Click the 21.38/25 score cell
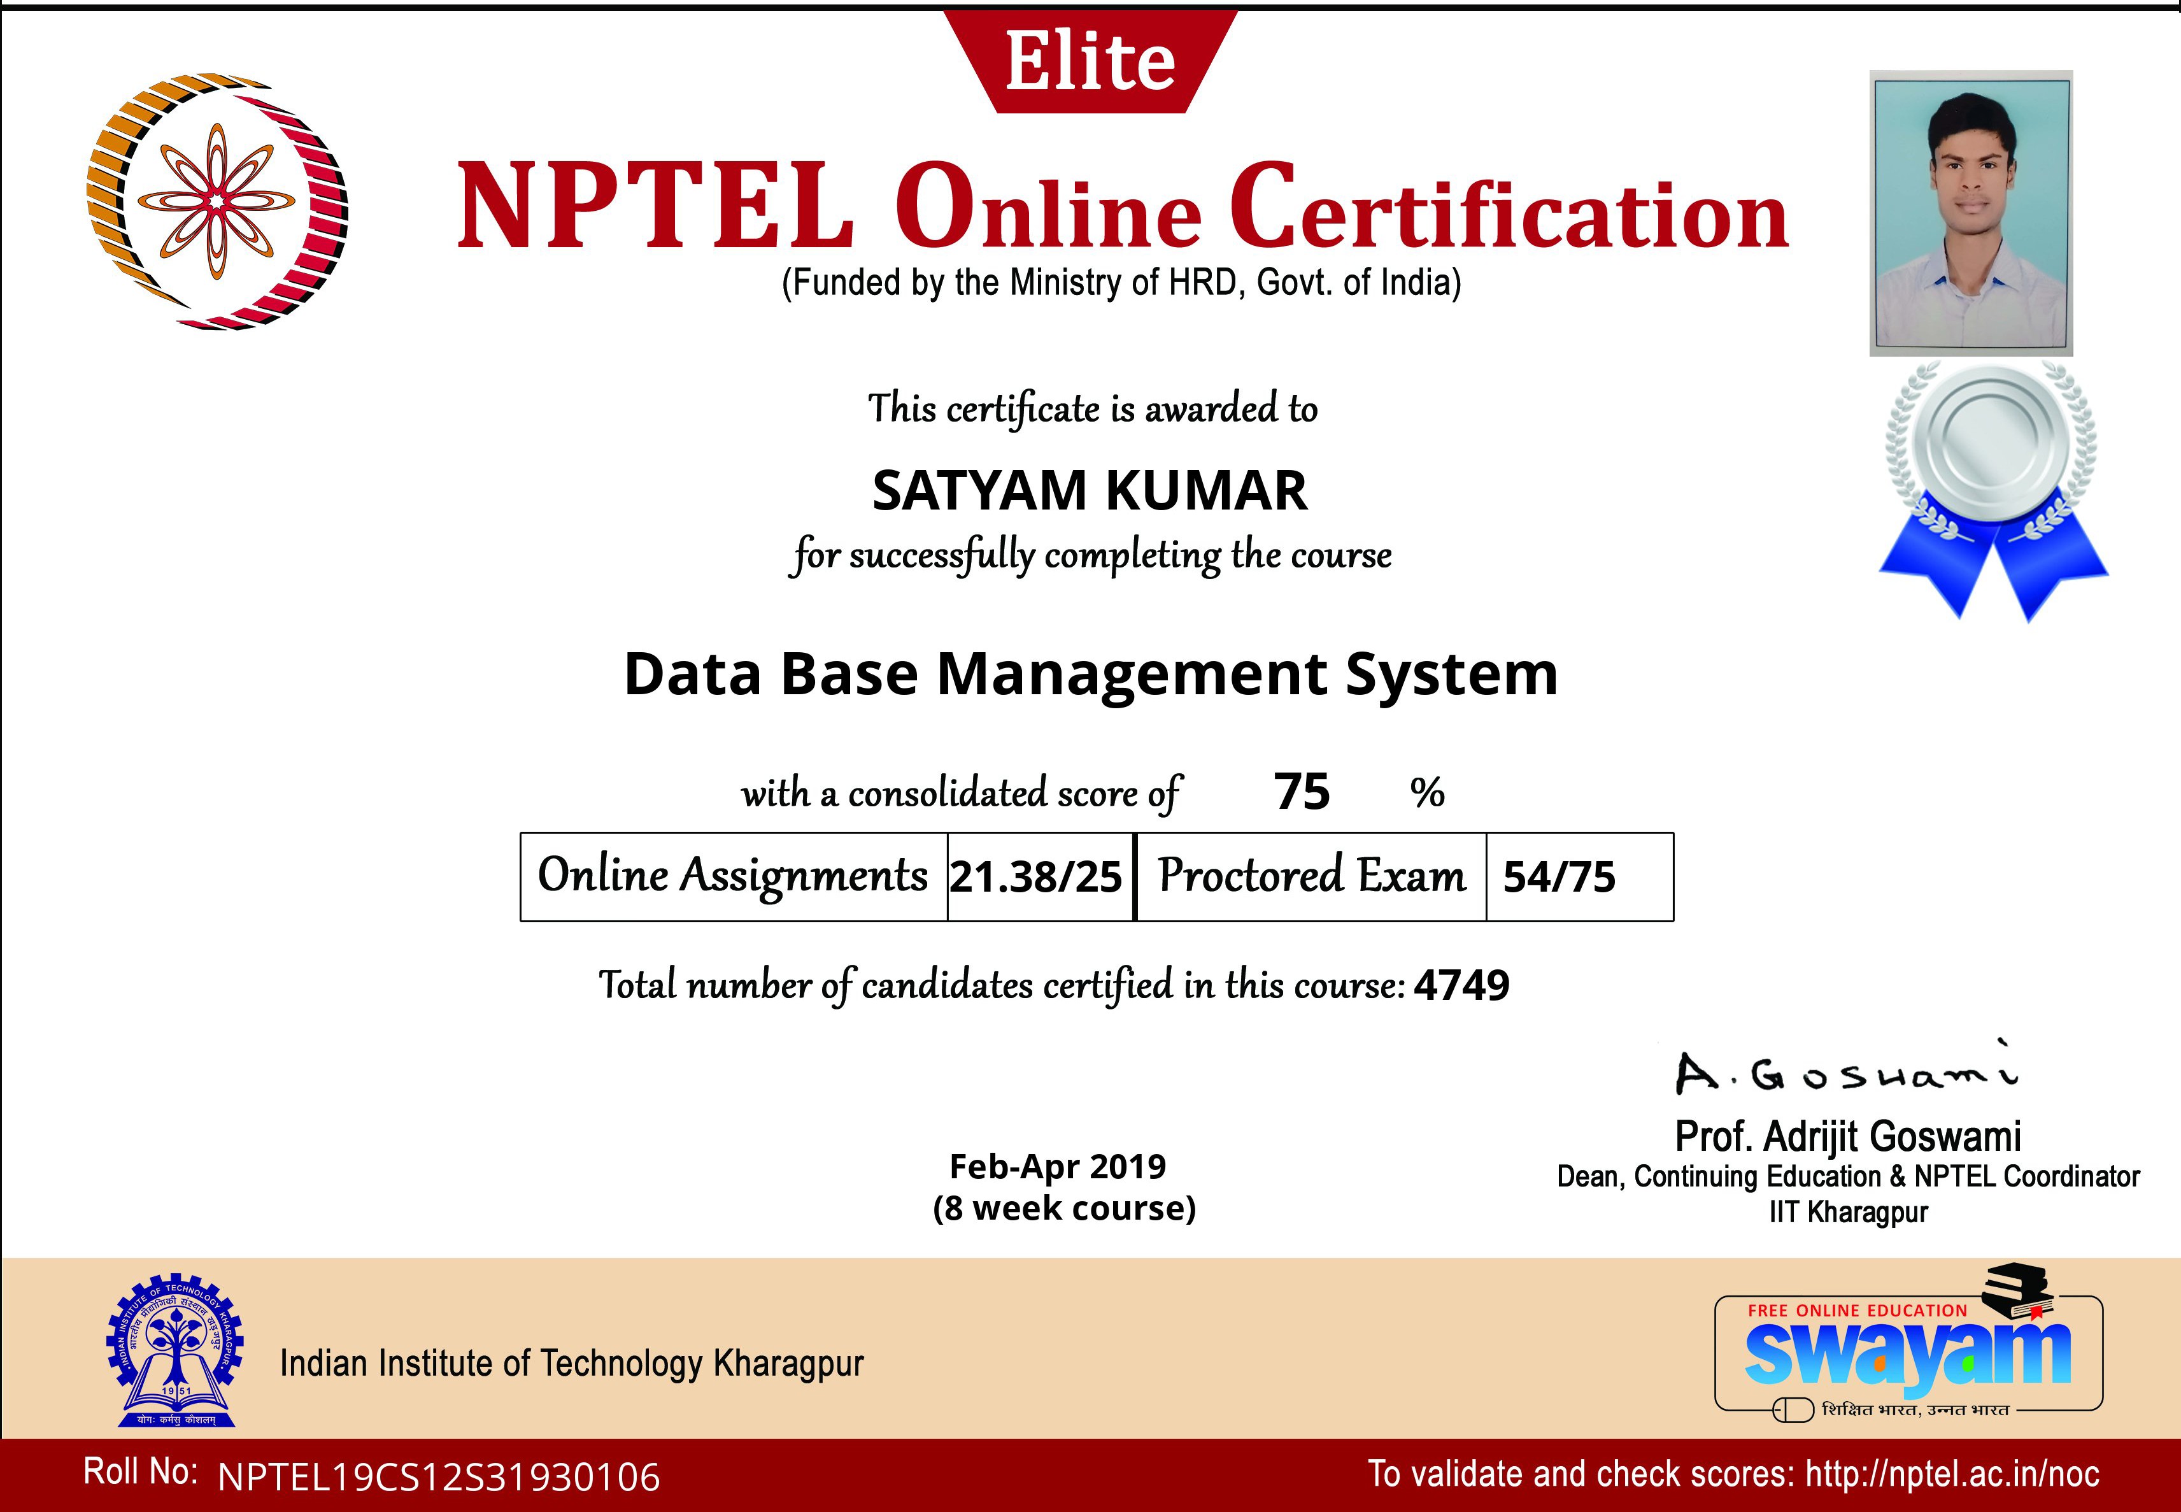Image resolution: width=2181 pixels, height=1512 pixels. [x=1040, y=876]
